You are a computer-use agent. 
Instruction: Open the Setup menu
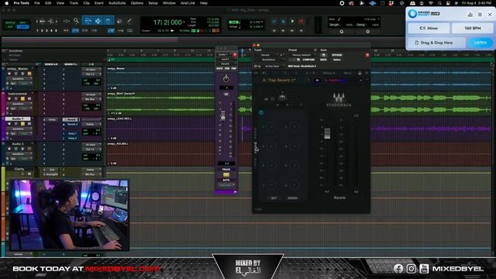click(153, 3)
